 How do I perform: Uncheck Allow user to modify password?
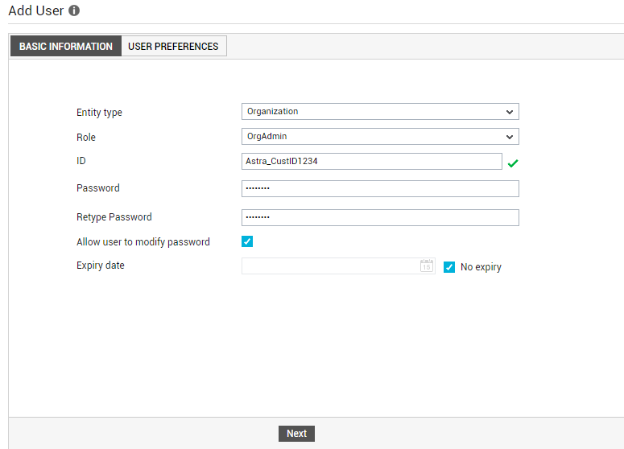click(247, 241)
